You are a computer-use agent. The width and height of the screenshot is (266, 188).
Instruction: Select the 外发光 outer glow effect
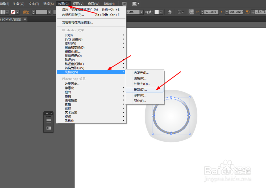click(x=141, y=84)
